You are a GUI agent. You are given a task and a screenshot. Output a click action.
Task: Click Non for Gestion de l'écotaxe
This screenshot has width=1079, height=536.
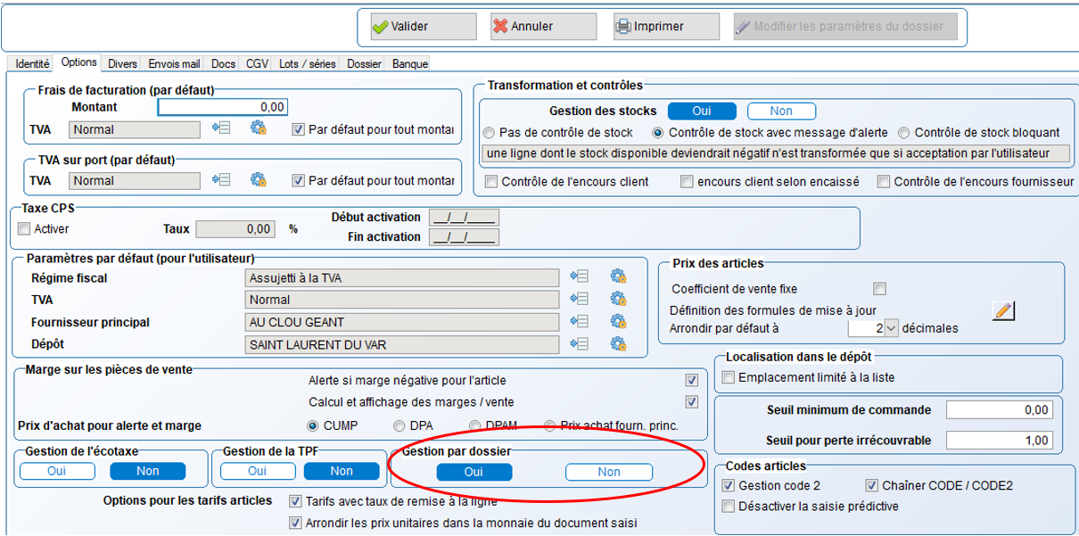[149, 471]
